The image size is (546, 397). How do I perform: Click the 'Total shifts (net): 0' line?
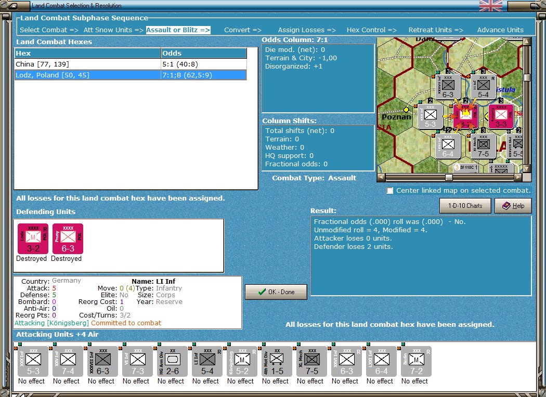(x=300, y=131)
